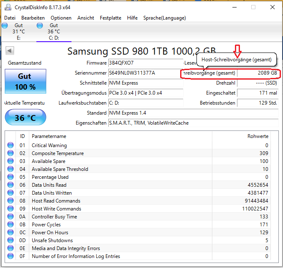Click the status orb for Host Write Commands
Screen dimensions: 283x268
coord(10,208)
